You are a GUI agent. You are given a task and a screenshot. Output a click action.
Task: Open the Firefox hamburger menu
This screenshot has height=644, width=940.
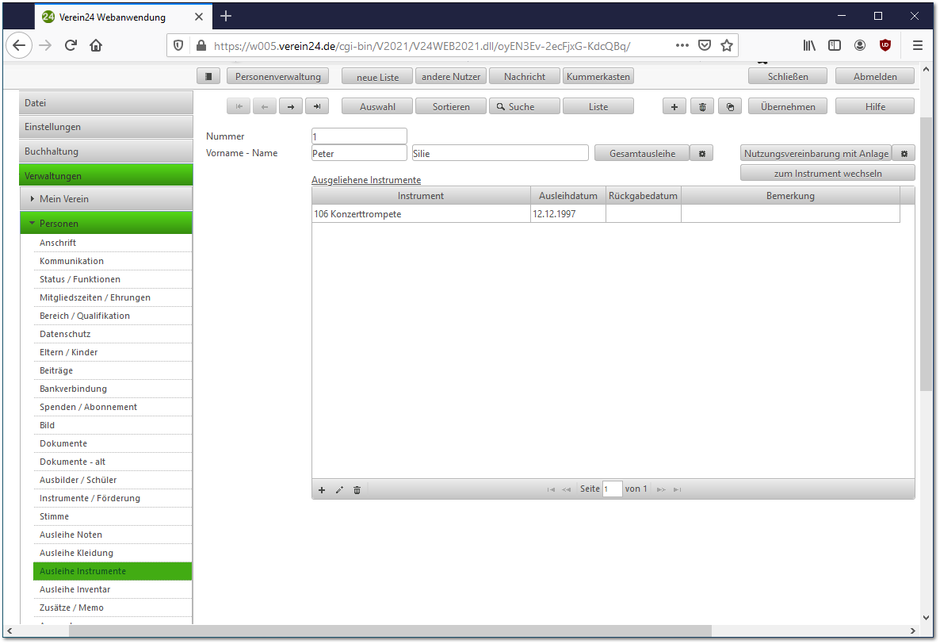917,45
